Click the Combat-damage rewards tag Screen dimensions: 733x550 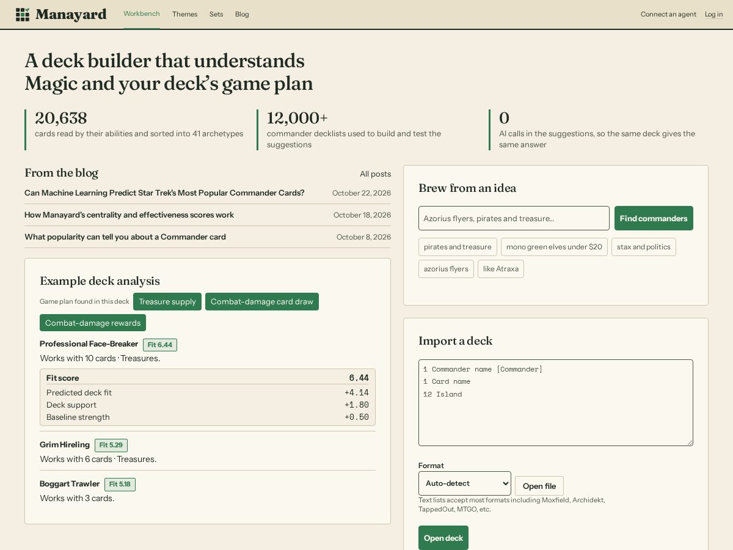(x=93, y=323)
